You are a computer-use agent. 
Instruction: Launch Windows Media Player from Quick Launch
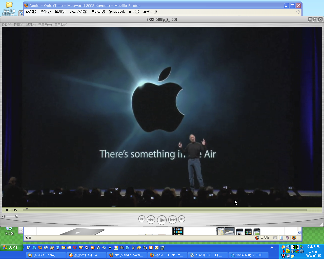pos(86,248)
